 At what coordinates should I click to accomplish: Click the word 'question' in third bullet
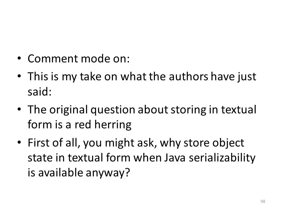coord(113,110)
